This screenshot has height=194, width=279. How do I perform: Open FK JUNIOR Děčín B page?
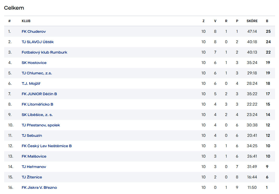[39, 94]
